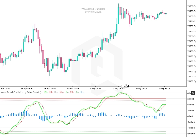Screen dimensions: 196x137
Task: Click the -60.000 oscillator scale label
Action: point(191,134)
